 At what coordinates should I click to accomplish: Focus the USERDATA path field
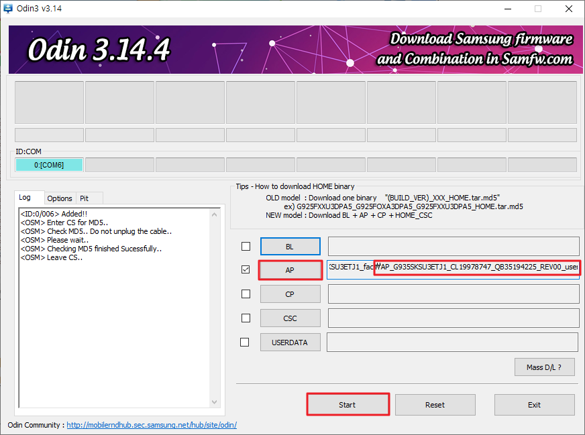pos(453,343)
